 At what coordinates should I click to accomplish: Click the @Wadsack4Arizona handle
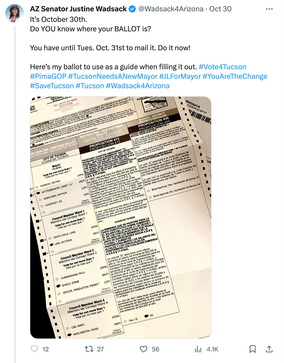(171, 9)
